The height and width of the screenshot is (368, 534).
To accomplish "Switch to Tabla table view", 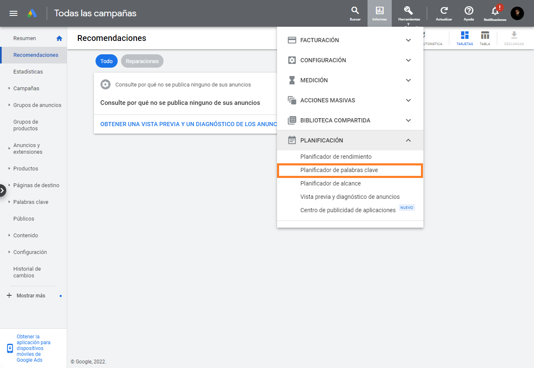I will pyautogui.click(x=485, y=38).
